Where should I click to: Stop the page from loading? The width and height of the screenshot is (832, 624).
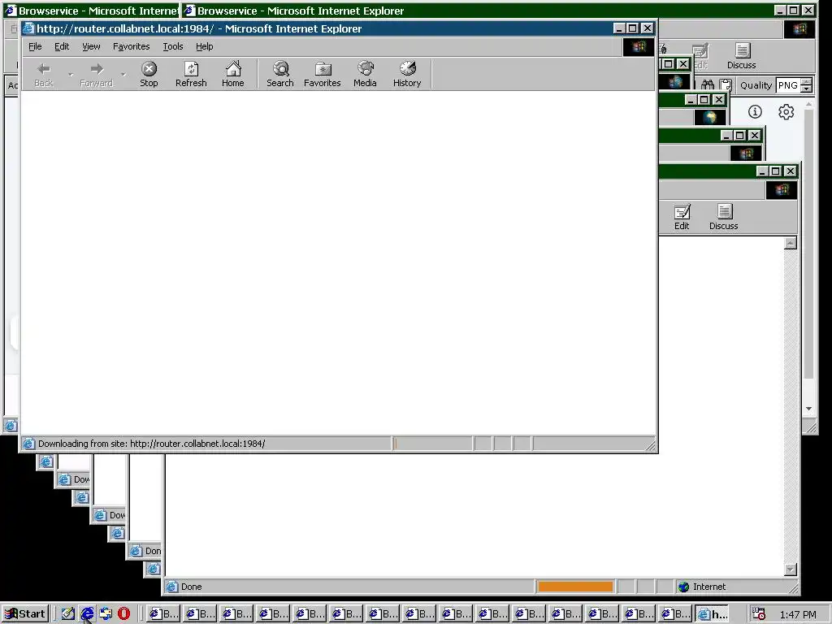(149, 74)
